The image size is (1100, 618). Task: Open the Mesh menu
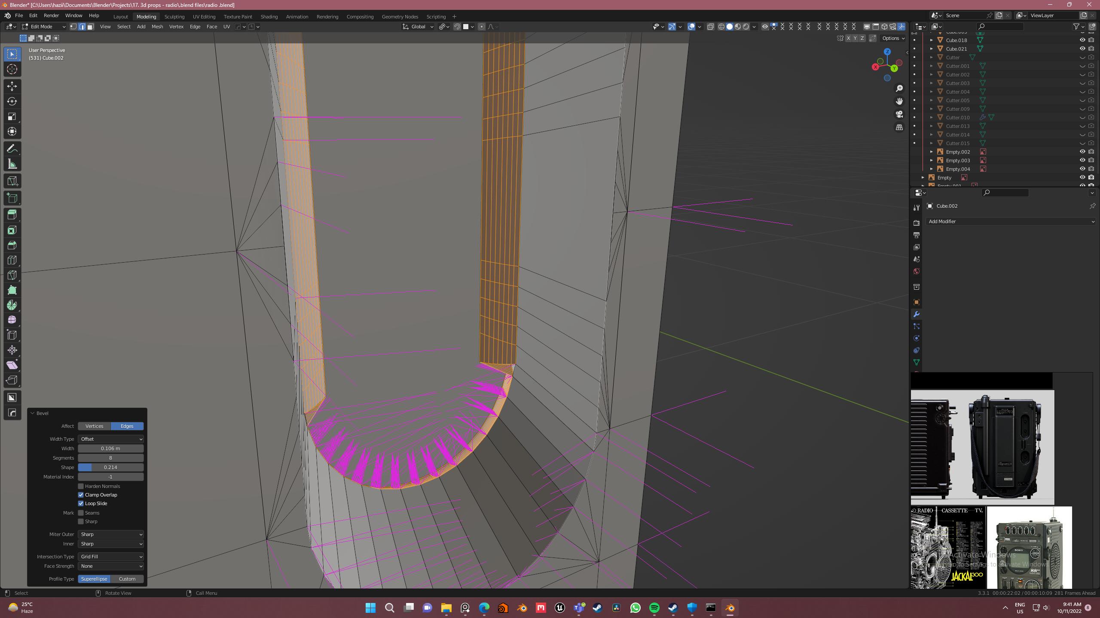157,27
